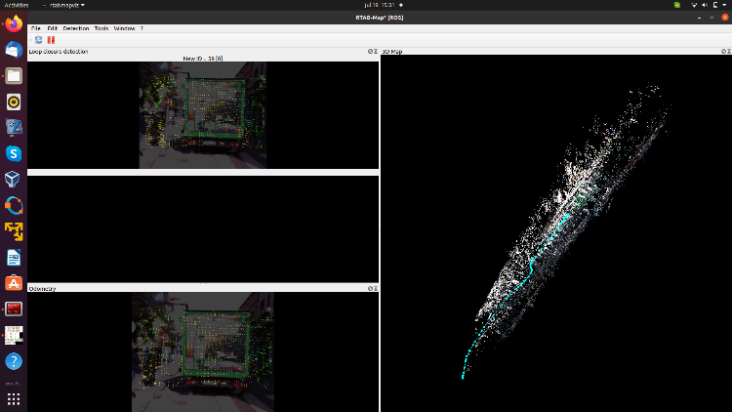The image size is (732, 412).
Task: Open the Files manager from dock
Action: pos(14,75)
